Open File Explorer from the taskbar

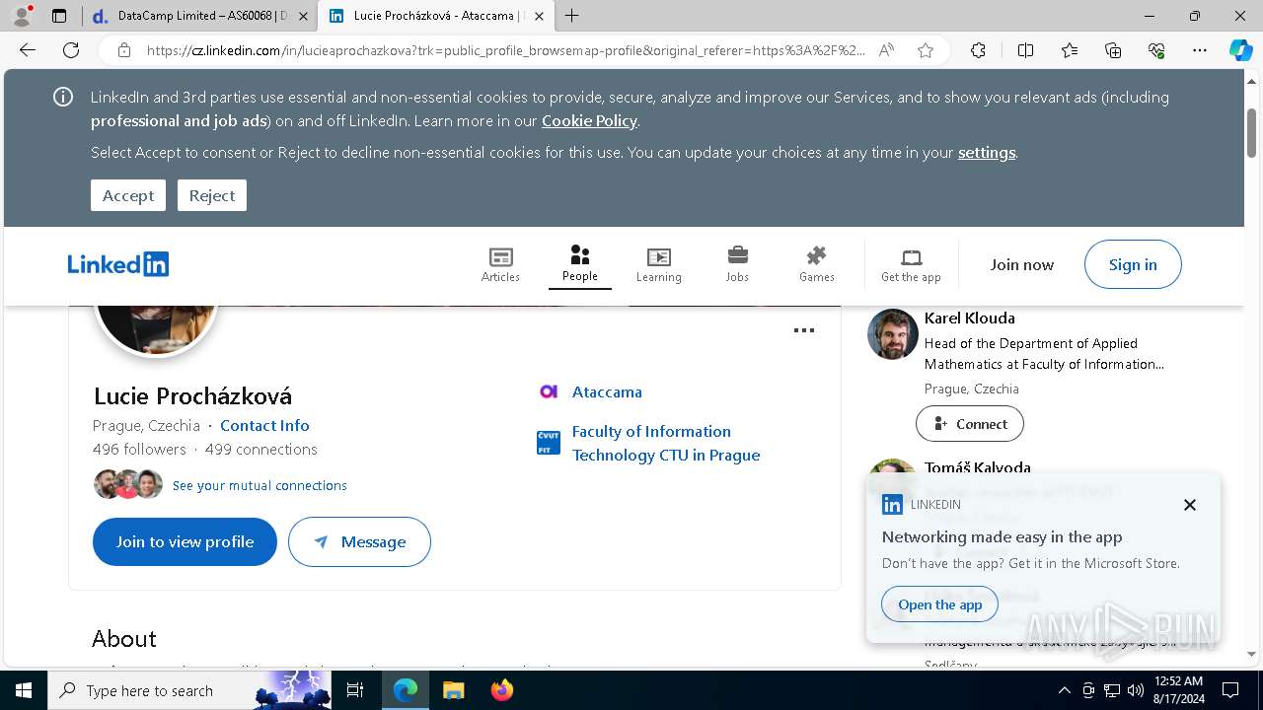click(x=453, y=690)
